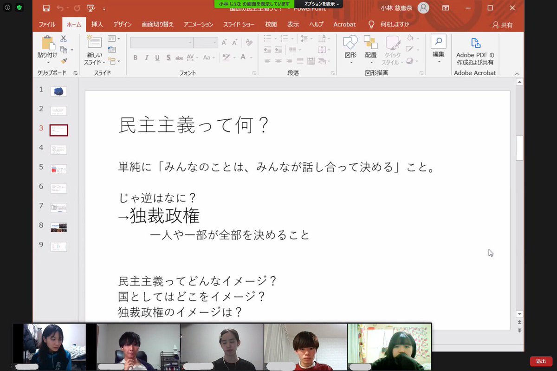The image size is (557, 371).
Task: Open the font size combo box
Action: pos(206,43)
